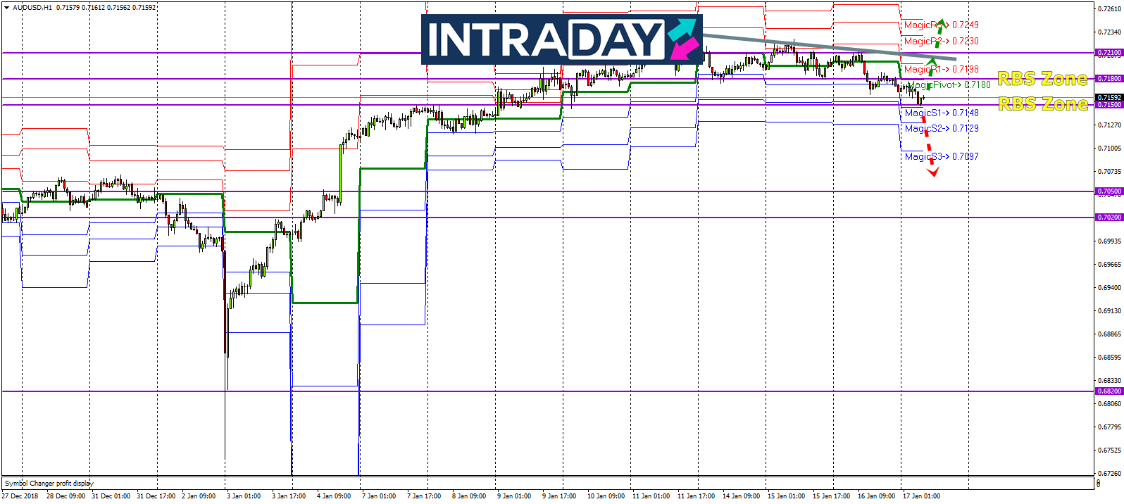Click the pink down-arrow in the INTRADAY logo
The width and height of the screenshot is (1124, 504).
[683, 49]
